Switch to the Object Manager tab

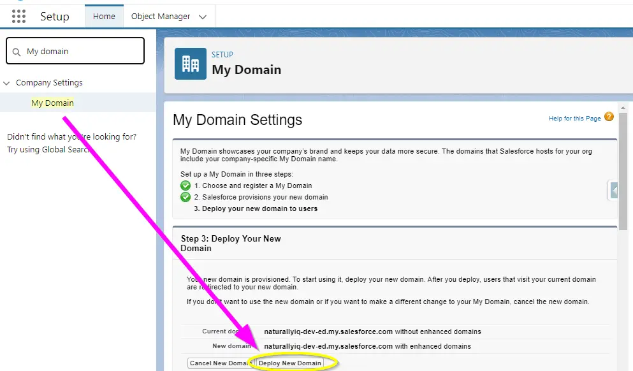click(x=161, y=16)
